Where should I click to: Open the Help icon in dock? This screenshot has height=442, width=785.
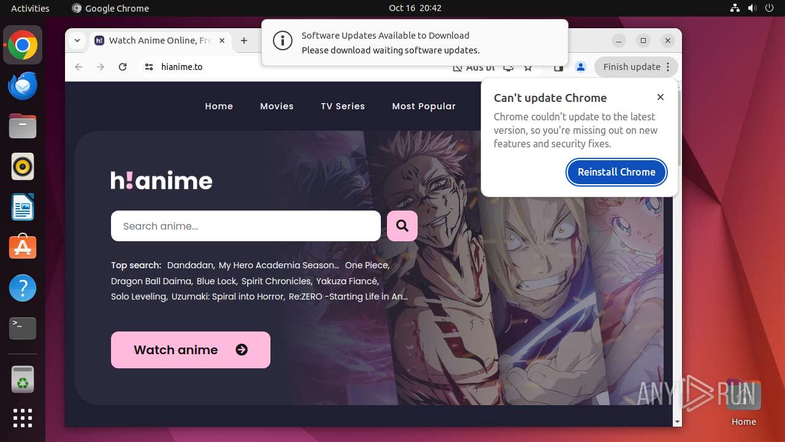point(23,288)
